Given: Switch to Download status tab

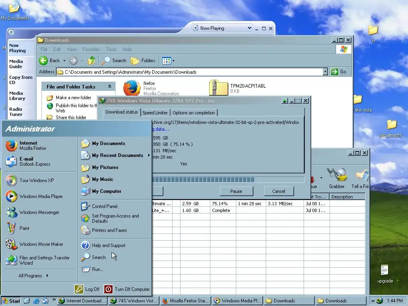Looking at the screenshot, I should [122, 112].
